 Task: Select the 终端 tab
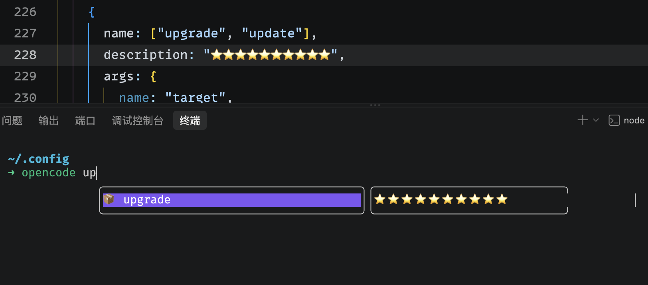point(190,120)
